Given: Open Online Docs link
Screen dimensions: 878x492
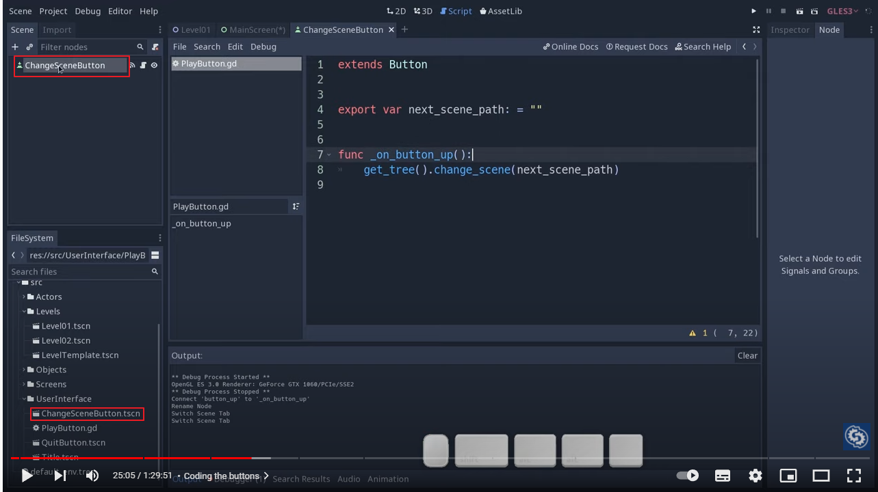Looking at the screenshot, I should coord(571,47).
